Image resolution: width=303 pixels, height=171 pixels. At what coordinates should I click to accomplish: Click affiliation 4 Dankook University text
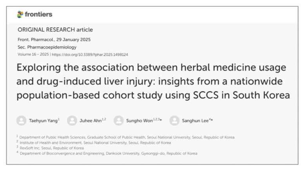tap(109, 153)
